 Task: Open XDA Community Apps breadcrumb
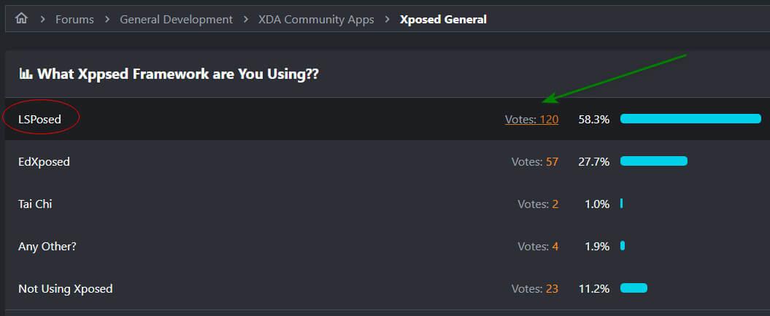click(x=316, y=20)
